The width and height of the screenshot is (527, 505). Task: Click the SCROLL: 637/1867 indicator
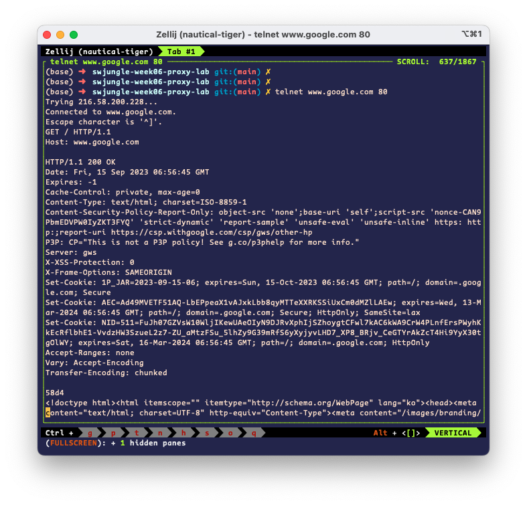coord(437,62)
